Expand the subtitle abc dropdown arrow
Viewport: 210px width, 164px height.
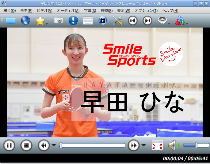(187, 24)
